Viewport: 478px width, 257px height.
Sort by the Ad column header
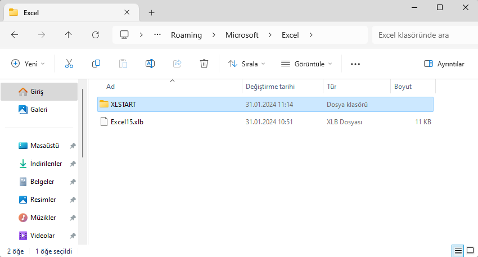[x=110, y=87]
